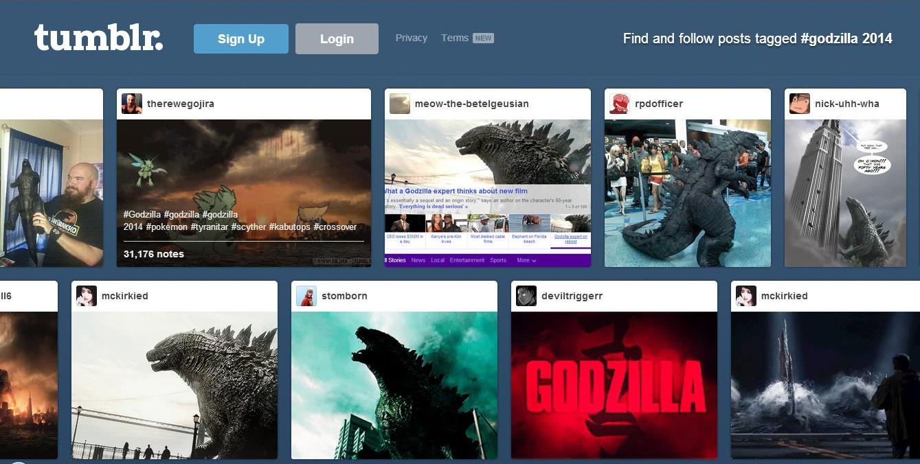The width and height of the screenshot is (920, 464).
Task: Click the #godzilla 2014 heading tag
Action: pos(846,38)
